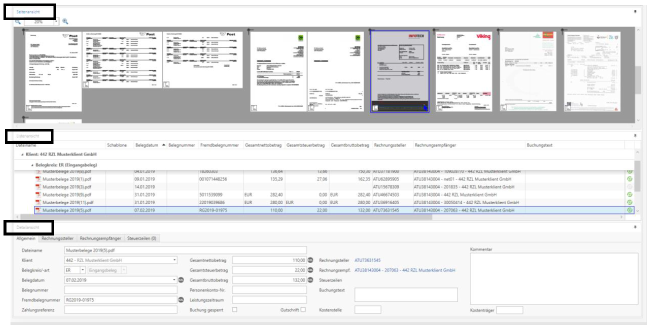Open the zoom percentage dropdown
Viewport: 647px width, 325px height.
tap(56, 22)
